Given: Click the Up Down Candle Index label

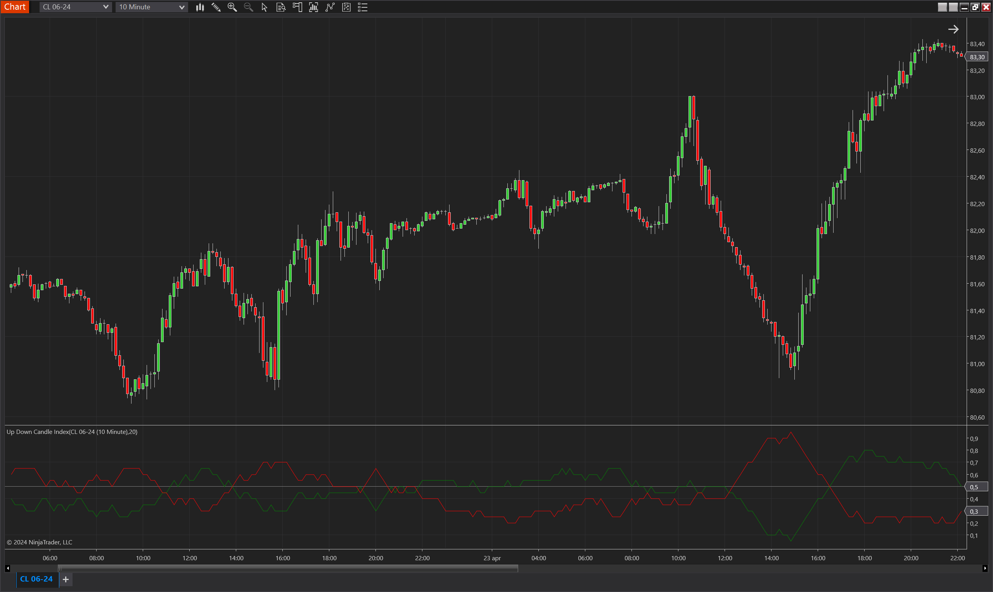Looking at the screenshot, I should tap(72, 432).
